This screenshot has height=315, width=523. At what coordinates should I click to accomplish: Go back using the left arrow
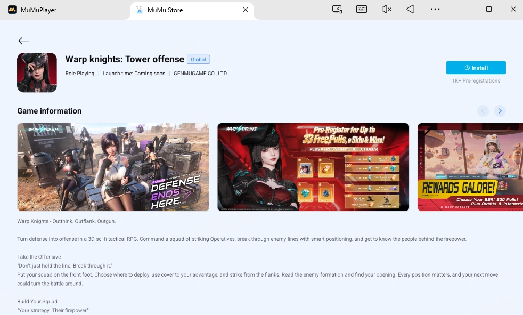pyautogui.click(x=23, y=41)
